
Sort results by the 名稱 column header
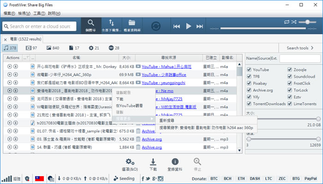77,58
